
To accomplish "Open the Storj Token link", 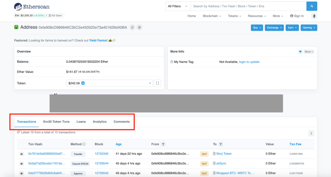I will pyautogui.click(x=224, y=154).
